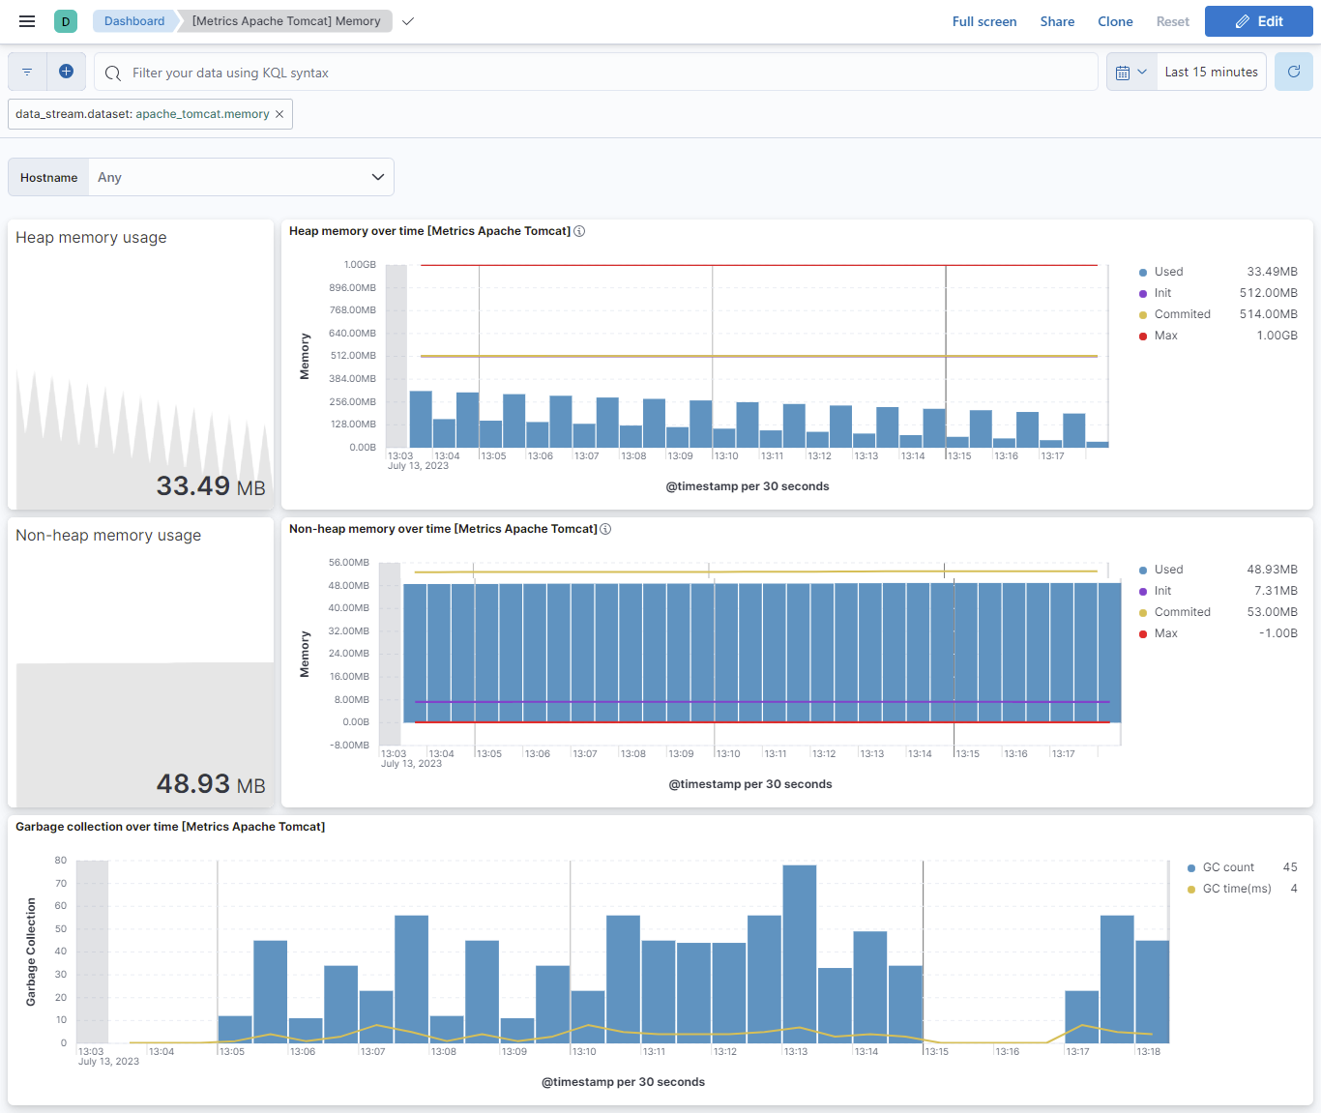Image resolution: width=1321 pixels, height=1113 pixels.
Task: Remove the apache_tomcat.memory dataset filter
Action: click(x=279, y=114)
